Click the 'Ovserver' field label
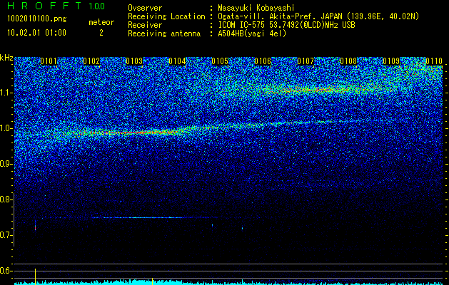Screen dimensions: 449x285 (x=145, y=8)
